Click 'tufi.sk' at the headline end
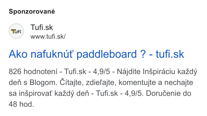The height and width of the screenshot is (116, 207). click(x=170, y=54)
